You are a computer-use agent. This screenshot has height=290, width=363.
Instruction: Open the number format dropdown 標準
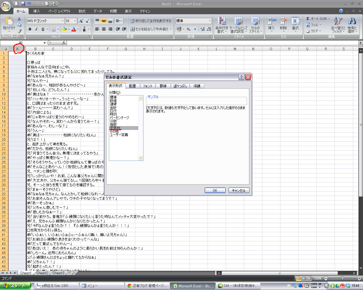tap(210, 21)
